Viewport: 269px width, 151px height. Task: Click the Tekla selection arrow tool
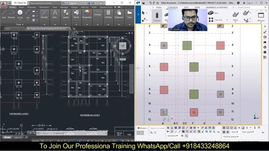143,13
